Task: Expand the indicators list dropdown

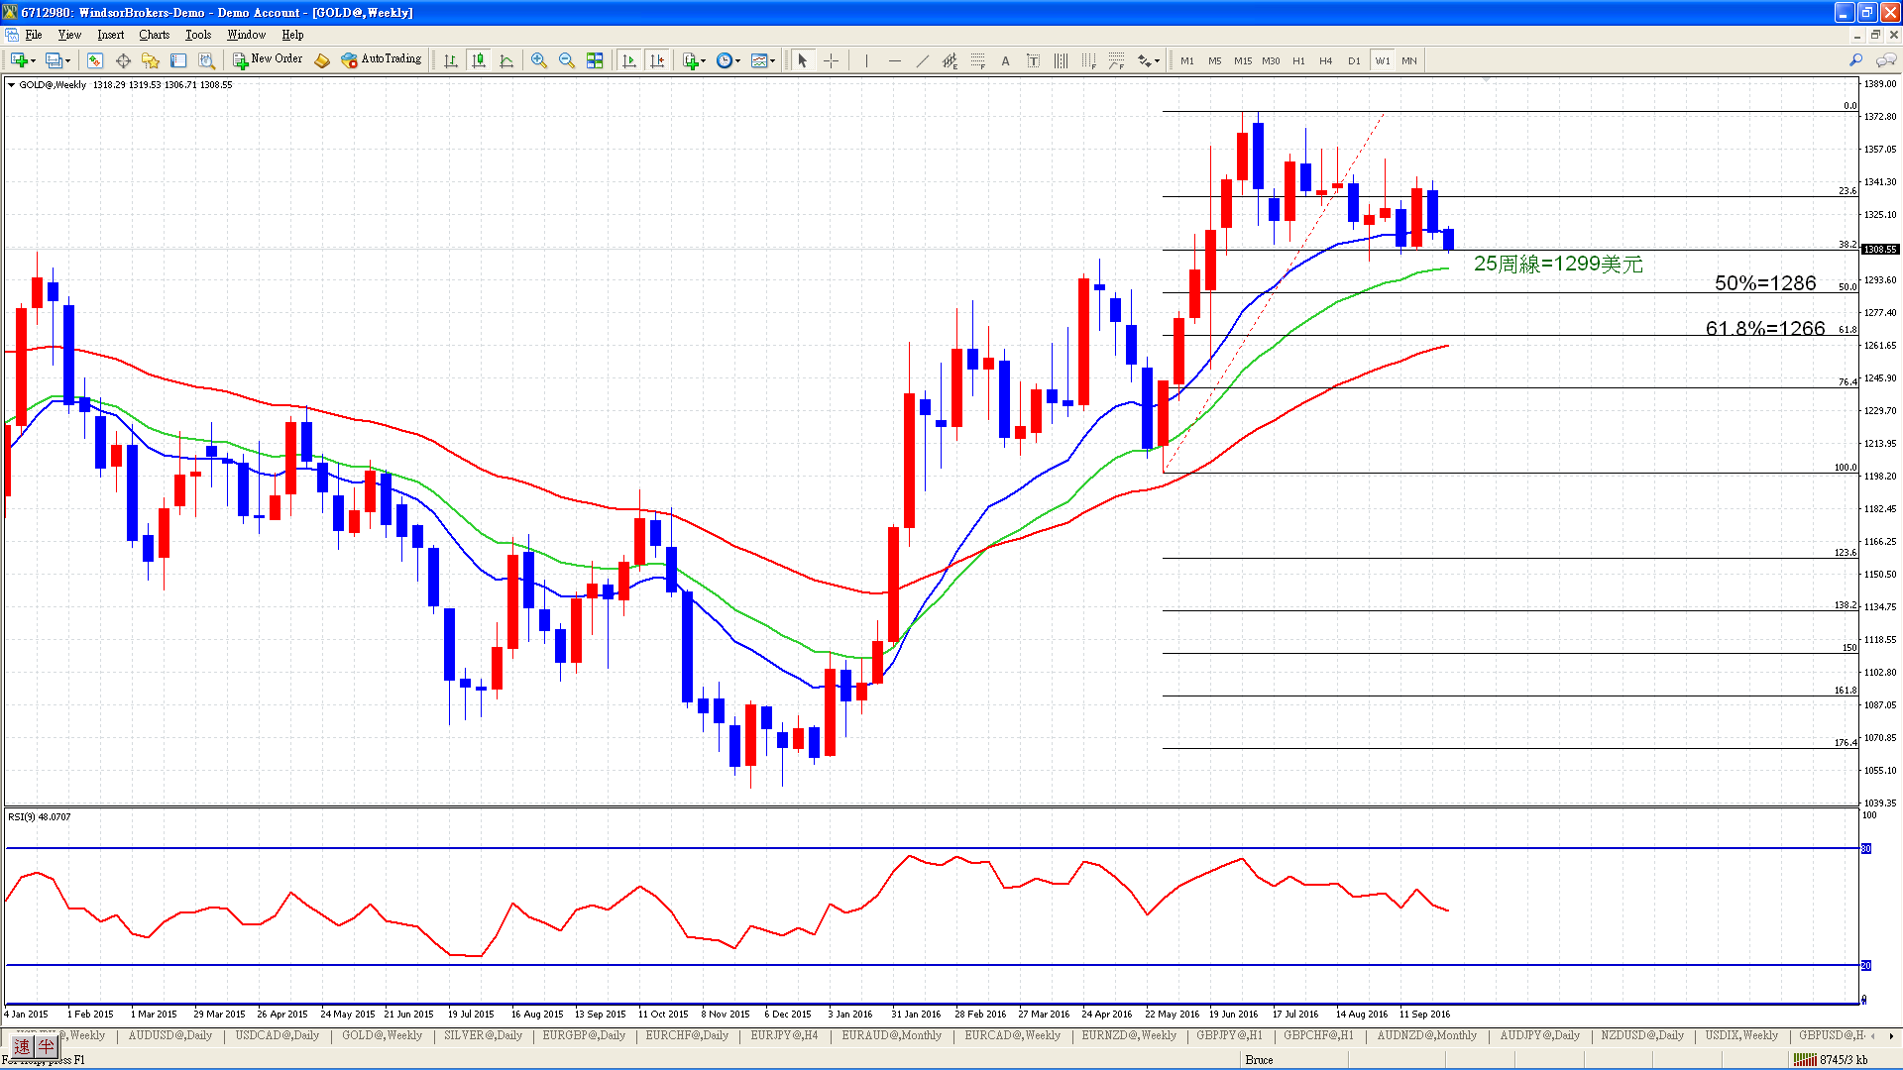Action: click(694, 60)
